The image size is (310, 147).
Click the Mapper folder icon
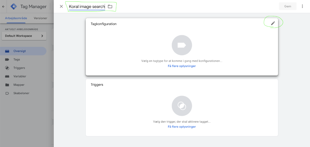7,85
